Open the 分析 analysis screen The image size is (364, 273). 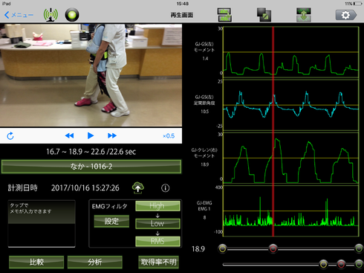tap(95, 262)
